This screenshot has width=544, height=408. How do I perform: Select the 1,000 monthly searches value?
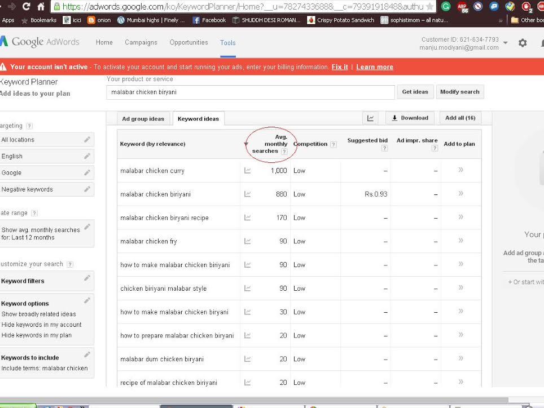[x=279, y=170]
